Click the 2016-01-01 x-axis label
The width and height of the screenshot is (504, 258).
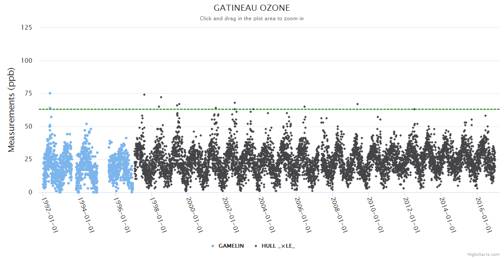[x=483, y=215]
